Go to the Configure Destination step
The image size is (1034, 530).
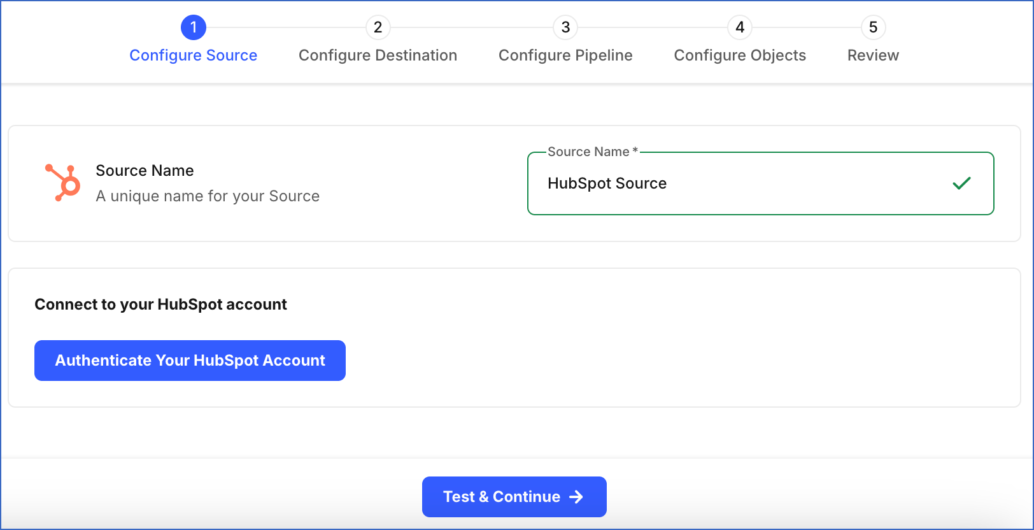[378, 55]
